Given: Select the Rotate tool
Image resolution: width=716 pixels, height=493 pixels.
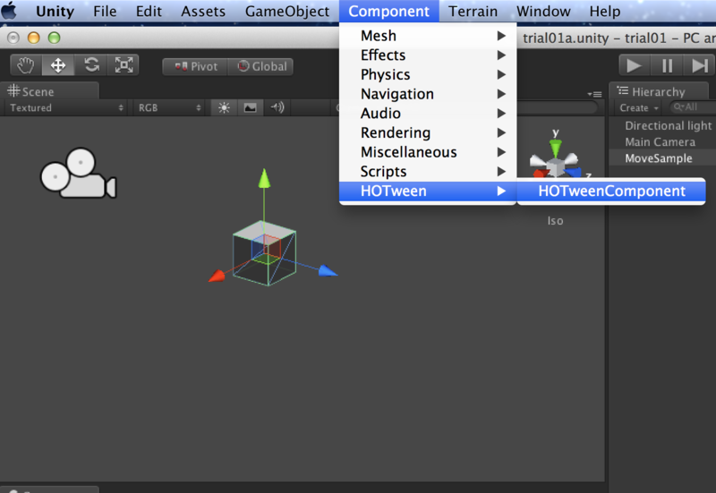Looking at the screenshot, I should [91, 65].
